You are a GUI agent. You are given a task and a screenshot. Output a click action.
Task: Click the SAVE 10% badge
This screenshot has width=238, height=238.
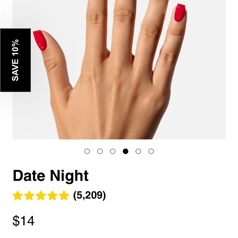coord(16,60)
